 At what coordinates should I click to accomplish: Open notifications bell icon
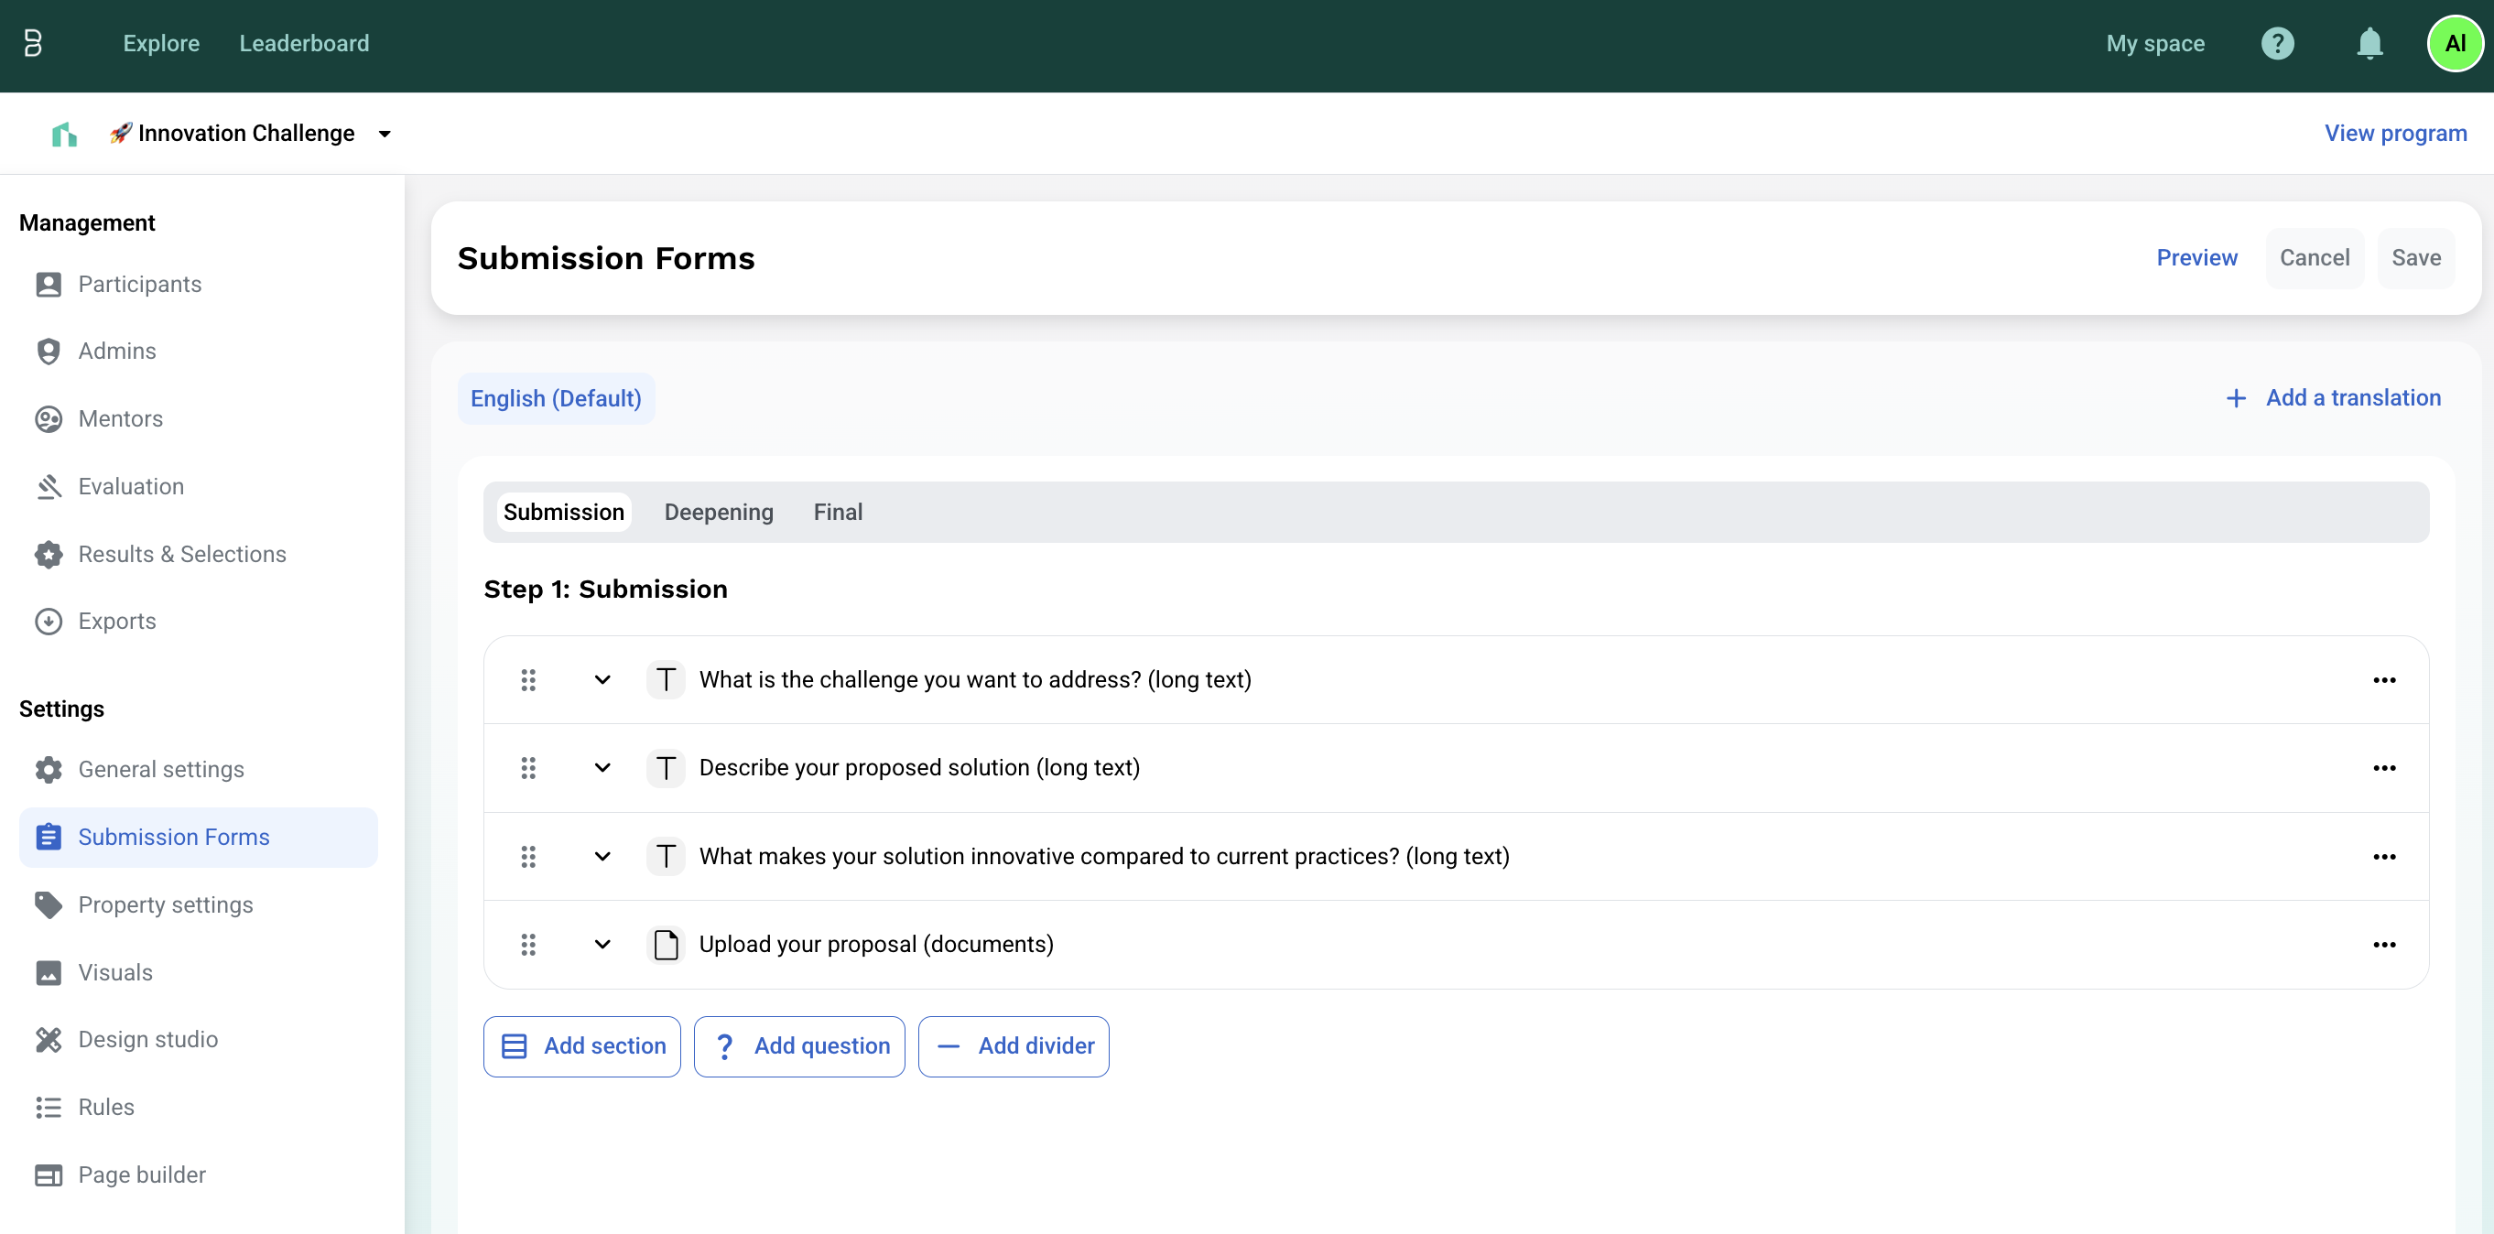[2369, 44]
